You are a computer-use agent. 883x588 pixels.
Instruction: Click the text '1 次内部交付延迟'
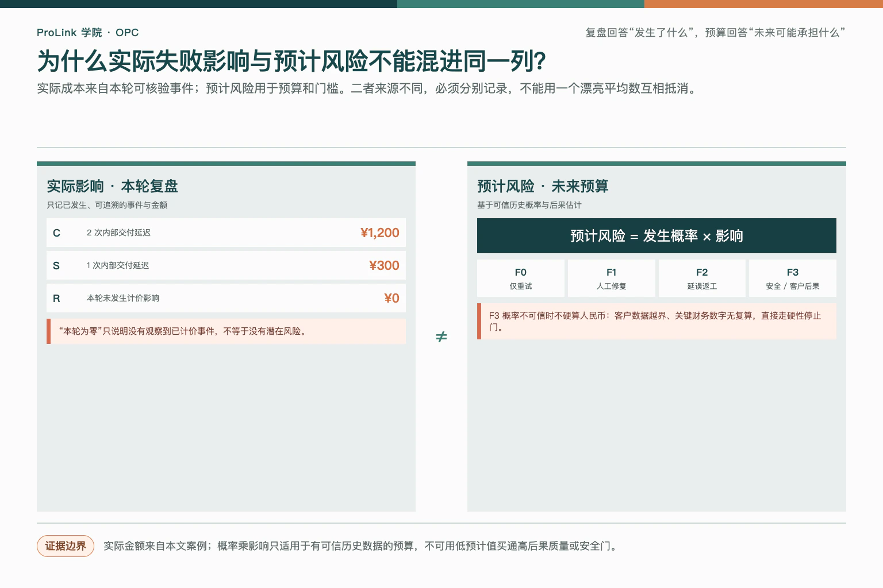pos(118,265)
